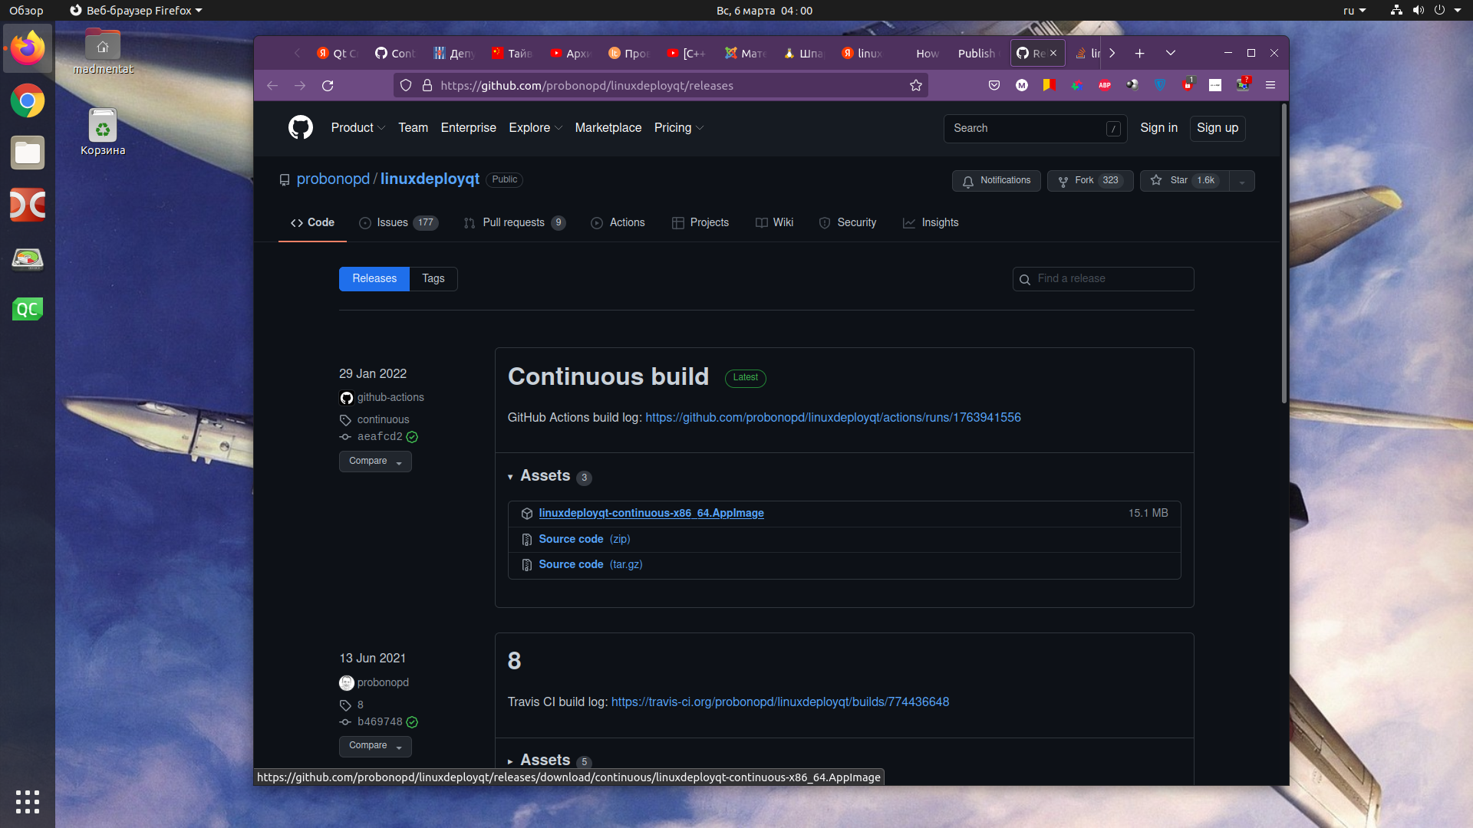Open the madmentat home folder on desktop
Screen dimensions: 1473x828
pyautogui.click(x=103, y=51)
